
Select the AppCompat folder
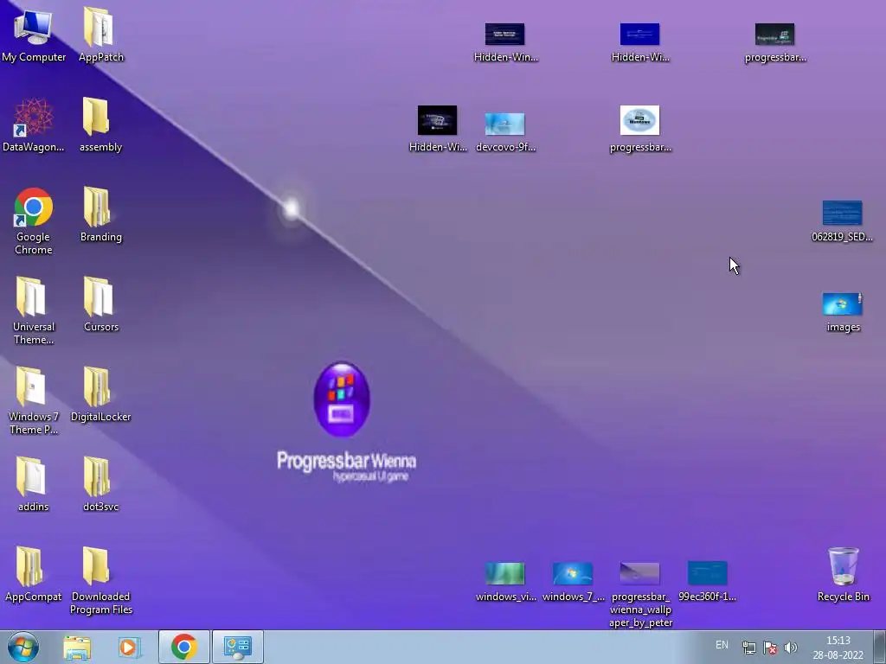pyautogui.click(x=34, y=574)
